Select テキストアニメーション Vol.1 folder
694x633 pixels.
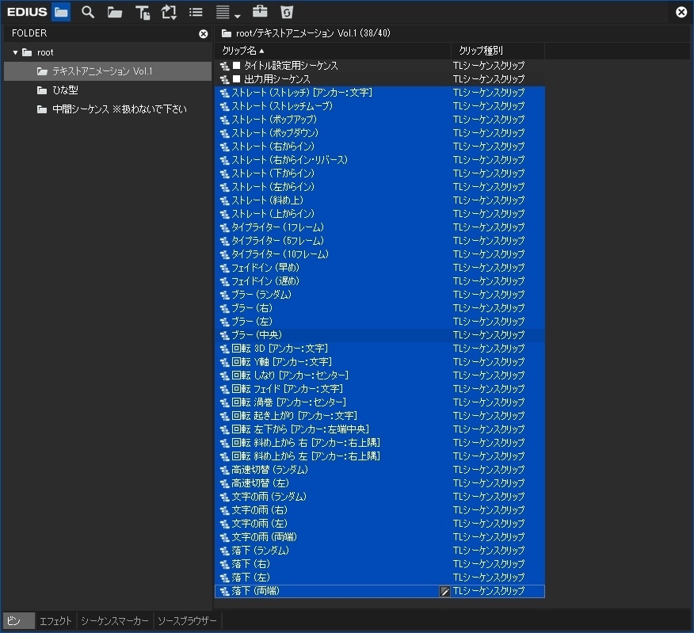point(108,71)
